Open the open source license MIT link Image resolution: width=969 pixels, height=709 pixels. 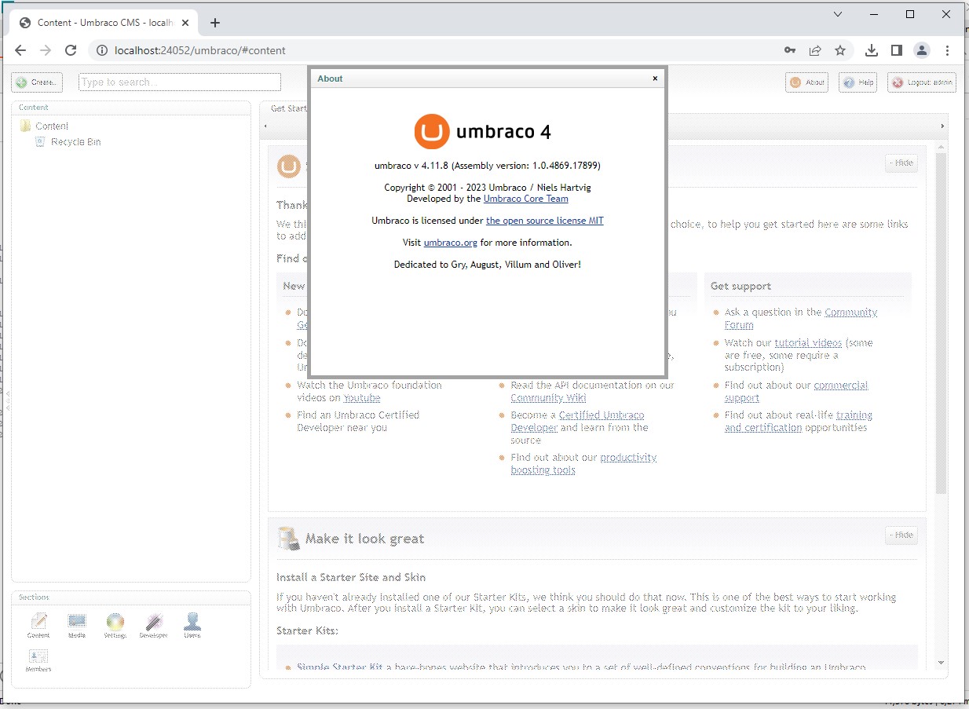tap(544, 221)
